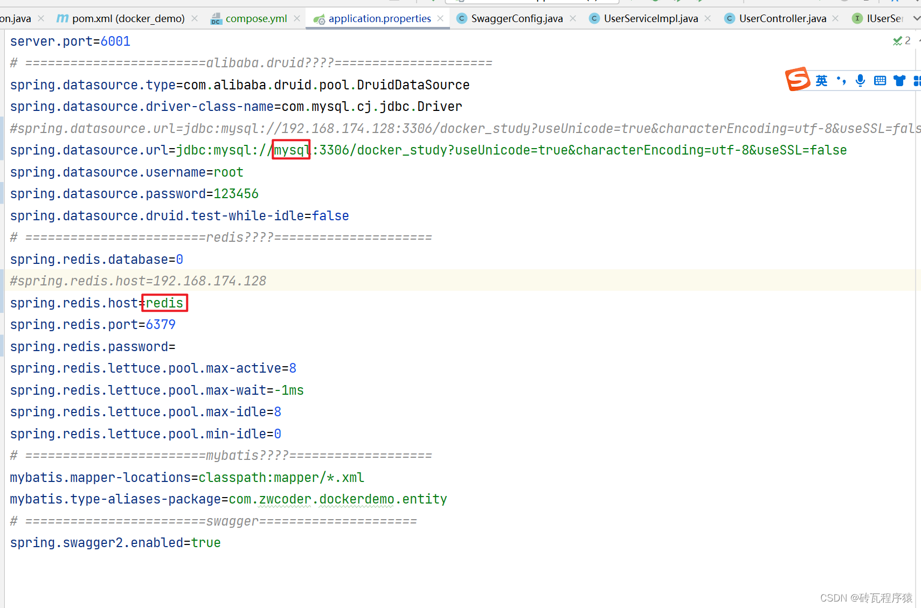921x608 pixels.
Task: Click 'mysql' host in datasource url
Action: point(291,150)
